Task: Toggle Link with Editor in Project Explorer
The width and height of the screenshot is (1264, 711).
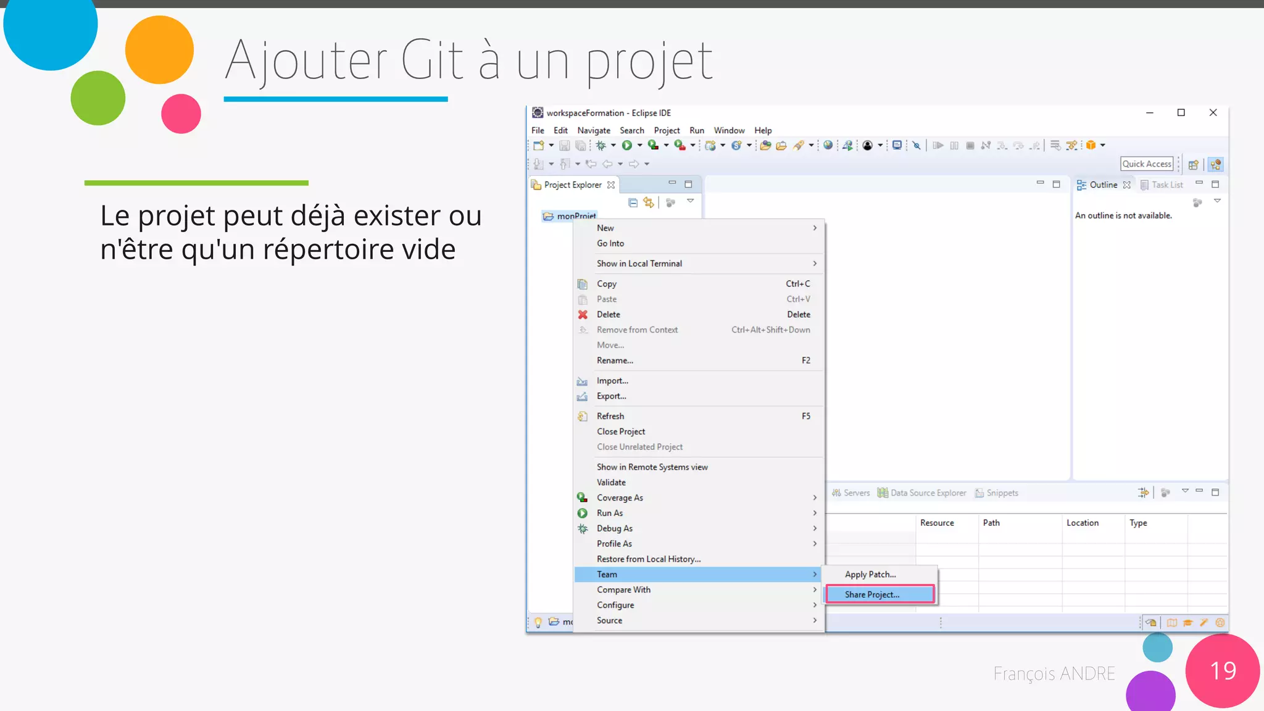Action: pos(648,202)
